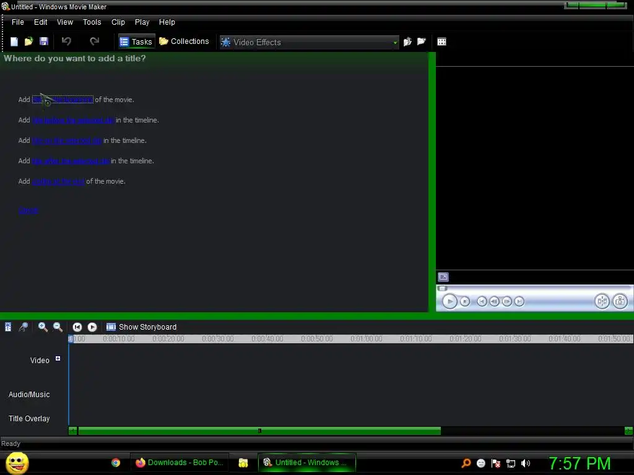Switch to the Downloads Firefox window in taskbar
Screen dimensions: 634x475
point(180,463)
